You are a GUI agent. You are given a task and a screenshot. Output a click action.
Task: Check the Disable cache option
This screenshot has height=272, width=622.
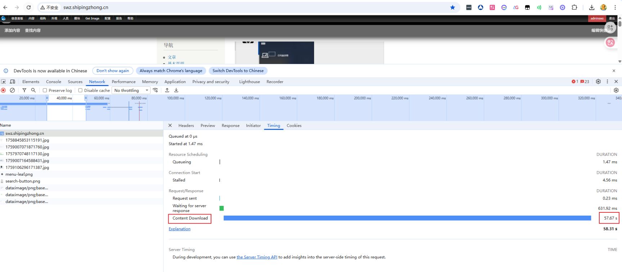click(80, 91)
